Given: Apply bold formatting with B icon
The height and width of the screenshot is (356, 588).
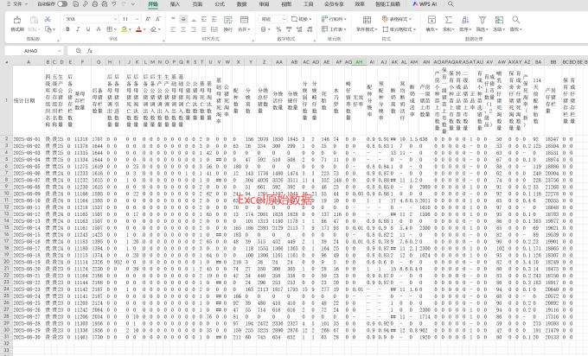Looking at the screenshot, I should [67, 29].
